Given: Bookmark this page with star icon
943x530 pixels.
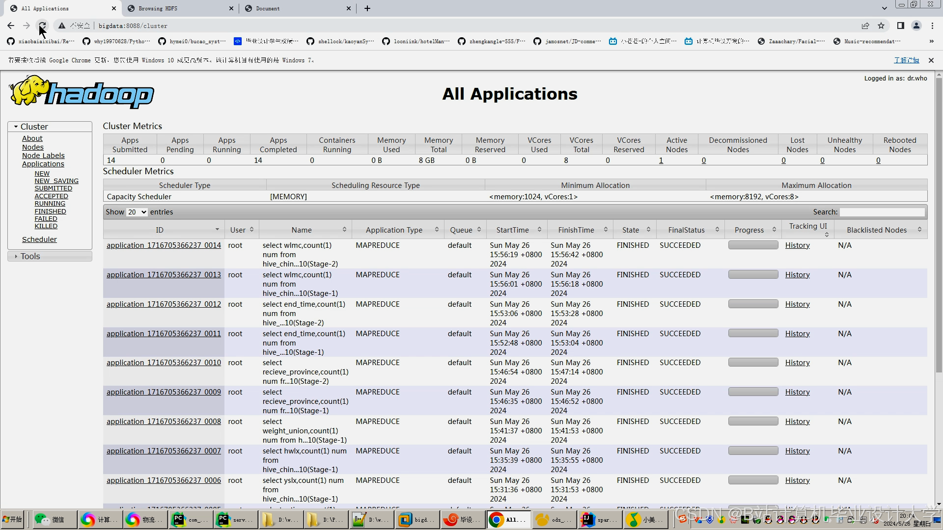Looking at the screenshot, I should [881, 26].
